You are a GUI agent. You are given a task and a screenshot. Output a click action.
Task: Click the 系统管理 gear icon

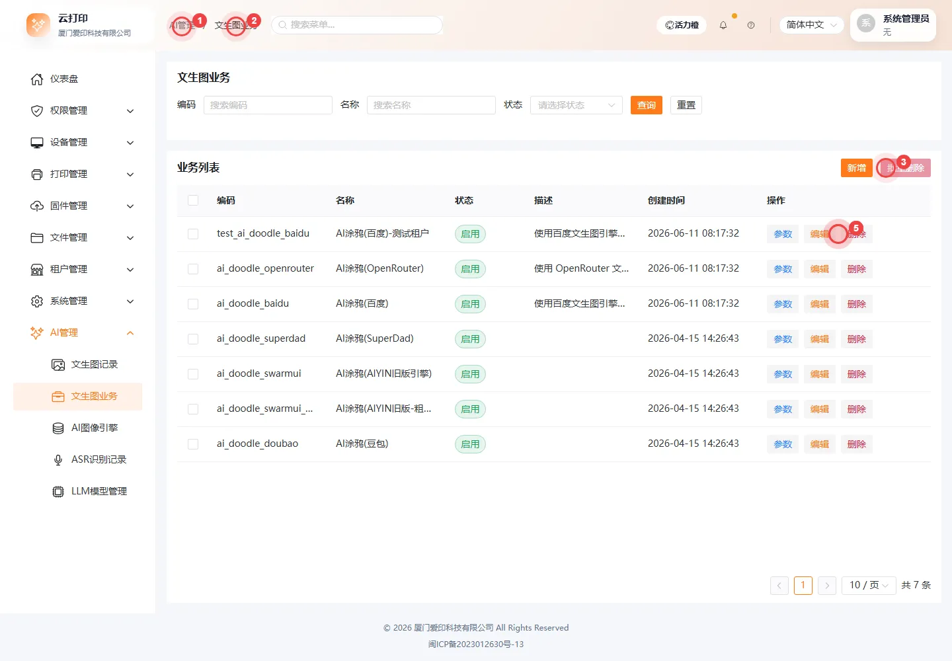[x=37, y=301]
